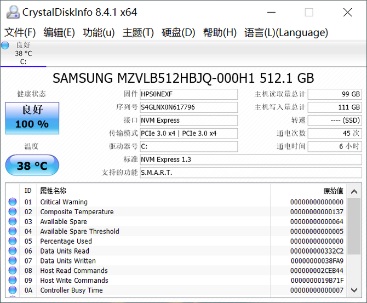Click the firmware field HPS0NEXF
The height and width of the screenshot is (303, 367).
pyautogui.click(x=188, y=94)
